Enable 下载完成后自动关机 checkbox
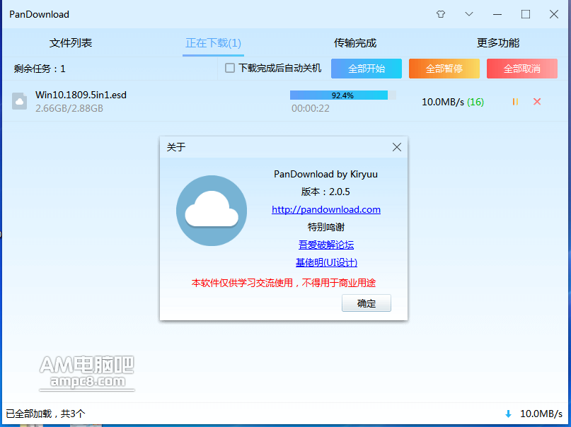 (x=230, y=68)
